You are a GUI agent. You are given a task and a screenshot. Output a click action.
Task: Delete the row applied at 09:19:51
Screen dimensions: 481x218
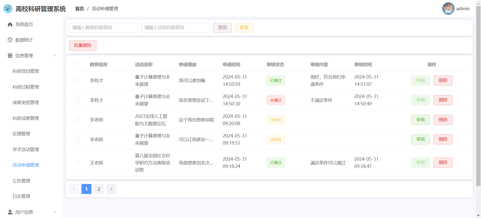(x=443, y=139)
